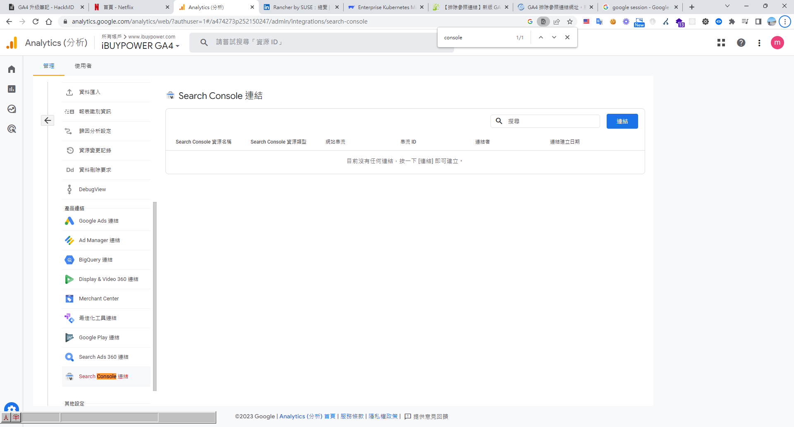
Task: Open the Reports bar chart icon
Action: (x=12, y=89)
